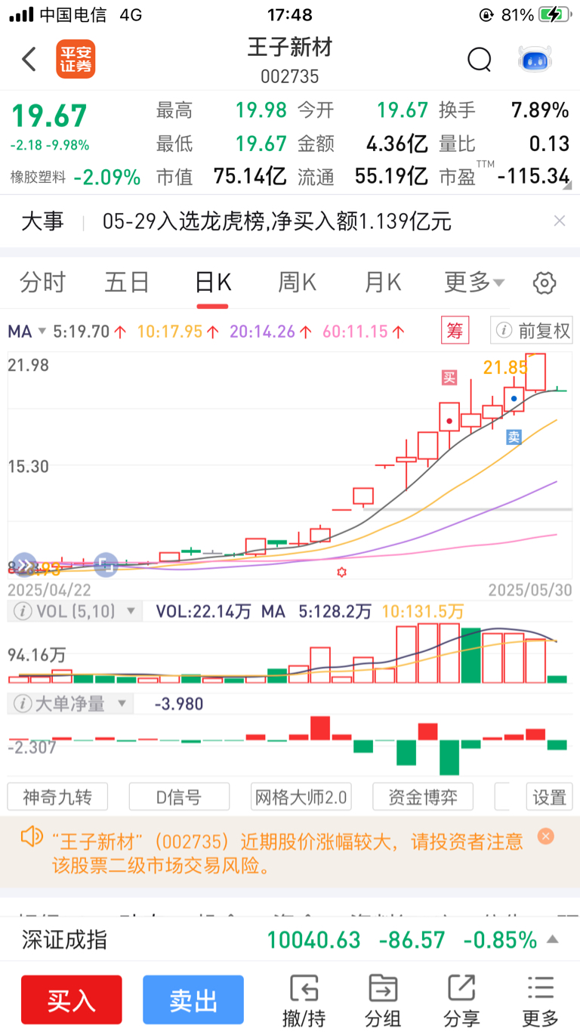580x1032 pixels.
Task: Tap the 21.85 high price label
Action: (x=506, y=367)
